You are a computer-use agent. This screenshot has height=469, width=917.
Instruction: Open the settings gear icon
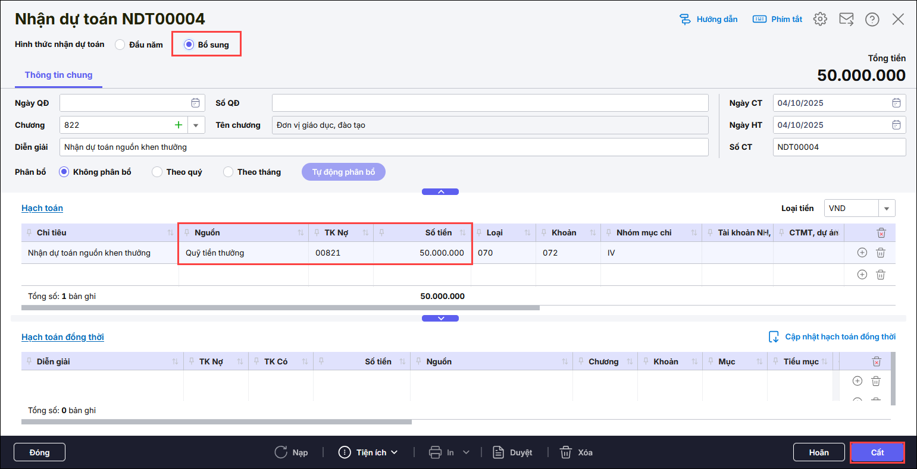(x=820, y=19)
